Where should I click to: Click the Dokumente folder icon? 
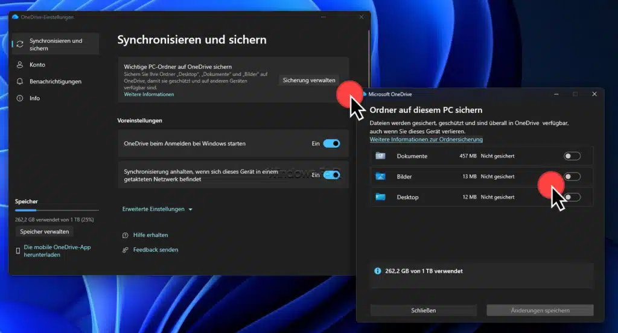coord(380,156)
